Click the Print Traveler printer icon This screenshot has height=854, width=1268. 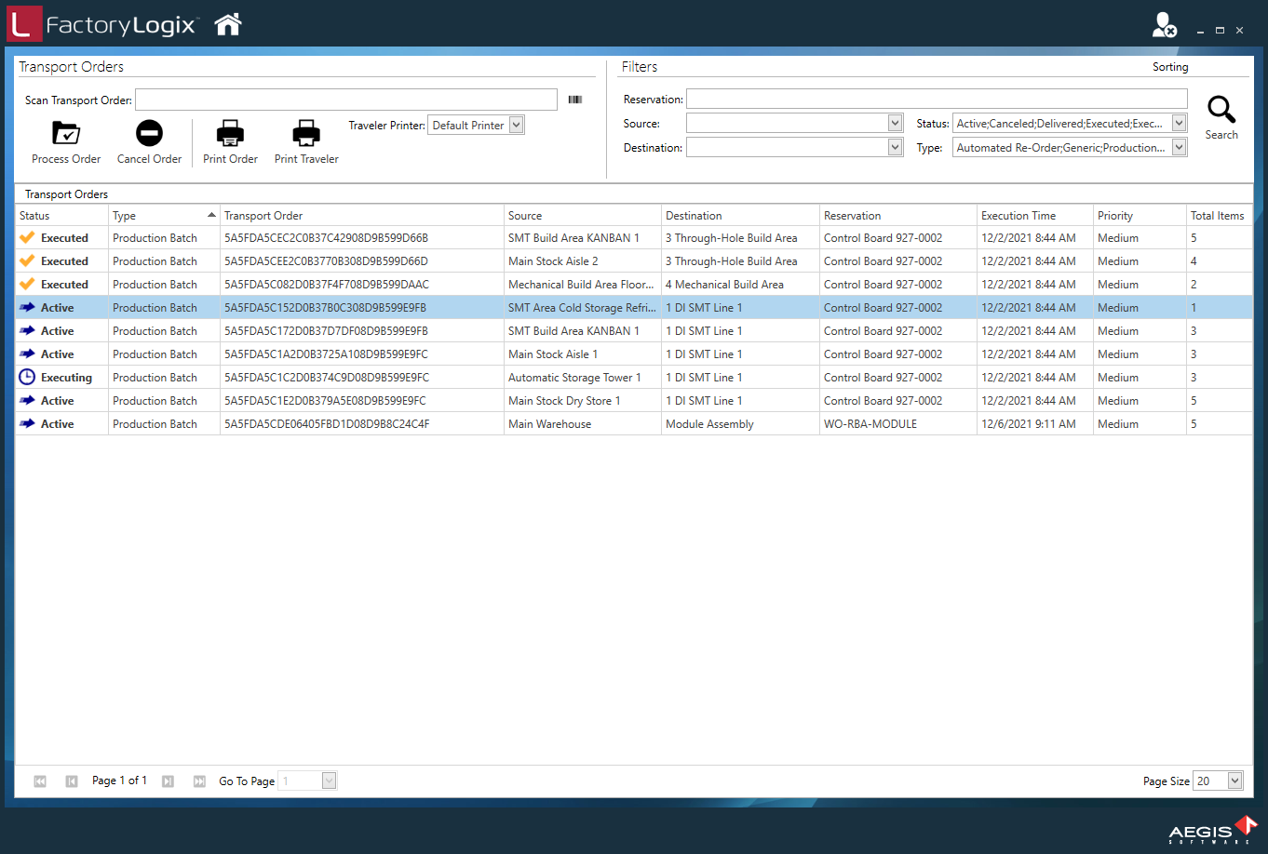pyautogui.click(x=306, y=134)
